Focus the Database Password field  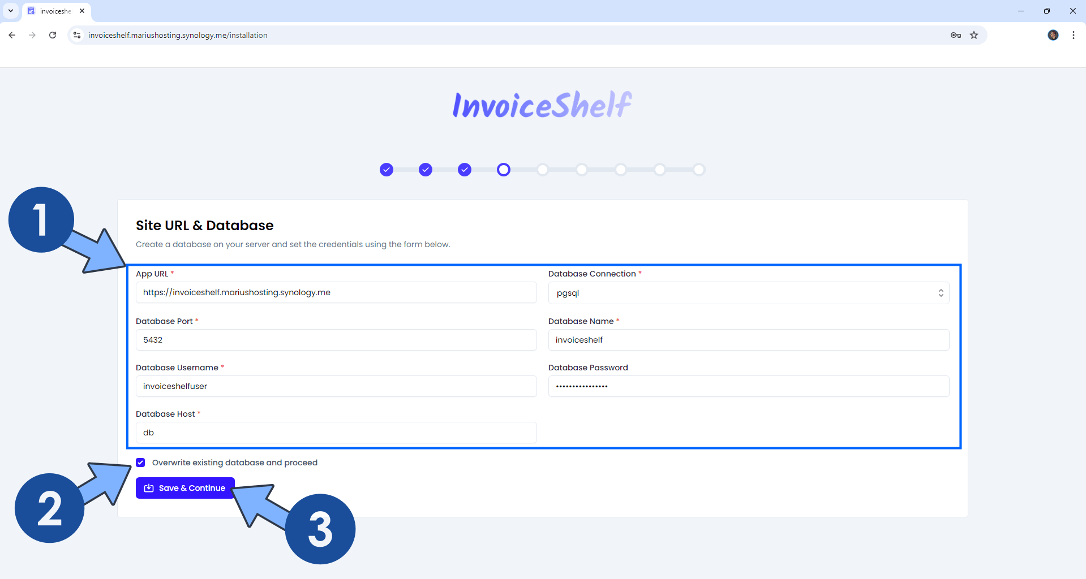(749, 386)
